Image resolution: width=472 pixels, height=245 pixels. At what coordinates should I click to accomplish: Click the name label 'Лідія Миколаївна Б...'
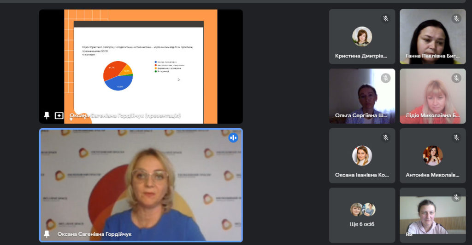432,115
